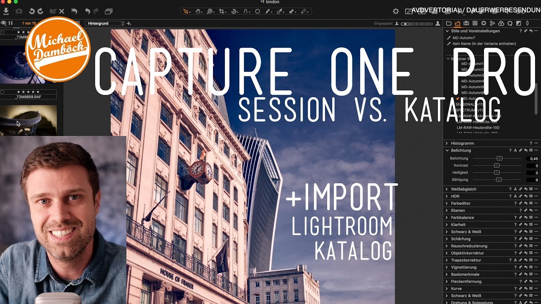The width and height of the screenshot is (541, 304).
Task: Adjust the Sättigung slider handle
Action: (499, 180)
